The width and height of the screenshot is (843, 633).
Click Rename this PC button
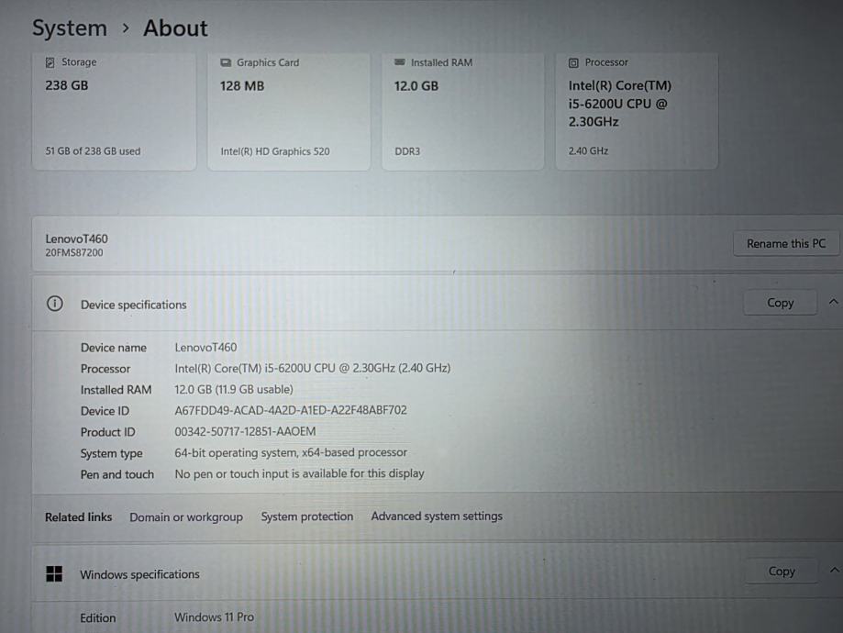point(786,244)
